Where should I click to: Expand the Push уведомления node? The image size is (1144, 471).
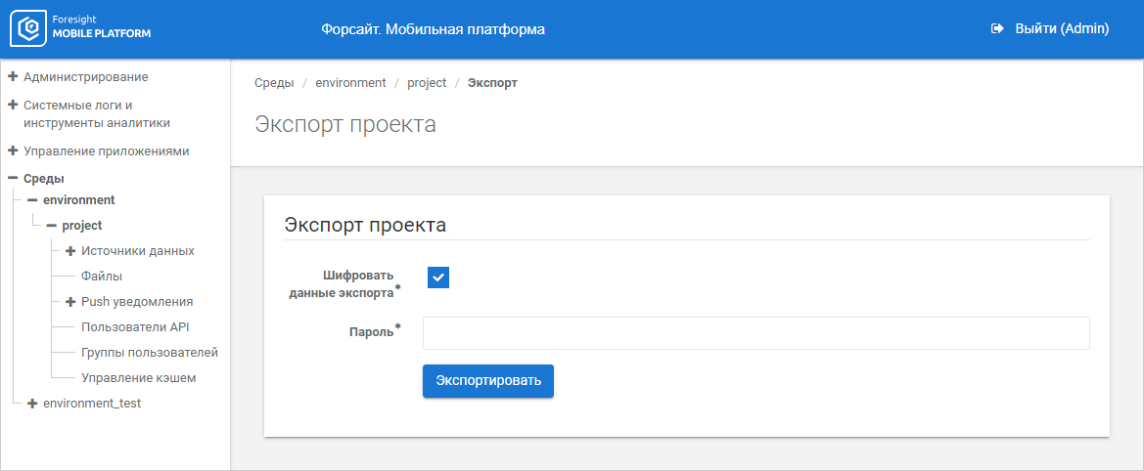pyautogui.click(x=70, y=302)
